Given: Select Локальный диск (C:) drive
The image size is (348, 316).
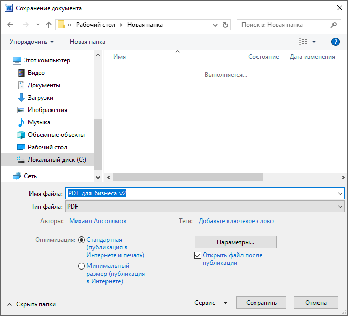Looking at the screenshot, I should point(56,160).
